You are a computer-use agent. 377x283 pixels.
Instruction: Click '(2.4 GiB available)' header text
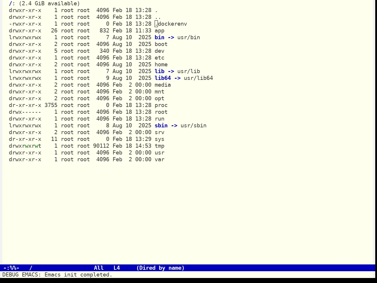click(x=49, y=4)
